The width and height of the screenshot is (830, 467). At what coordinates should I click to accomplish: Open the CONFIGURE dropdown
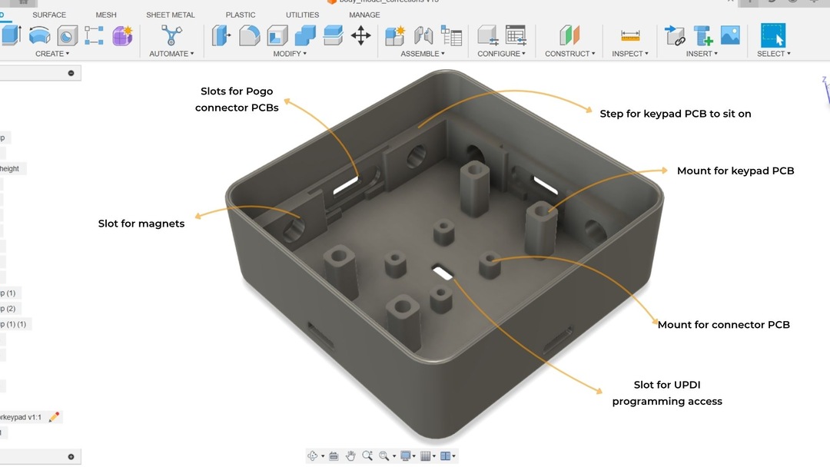[x=501, y=54]
